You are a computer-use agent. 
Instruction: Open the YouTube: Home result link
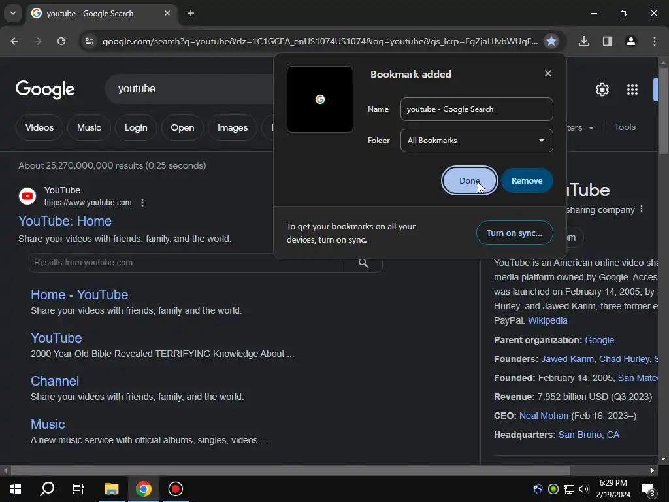(x=65, y=221)
